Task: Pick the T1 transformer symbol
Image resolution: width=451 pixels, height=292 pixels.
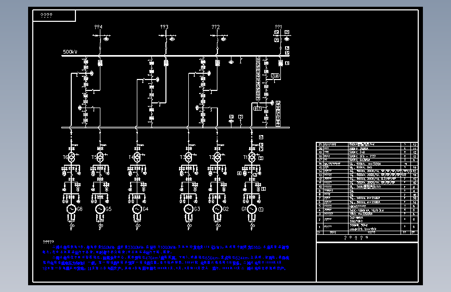Action: (252, 157)
